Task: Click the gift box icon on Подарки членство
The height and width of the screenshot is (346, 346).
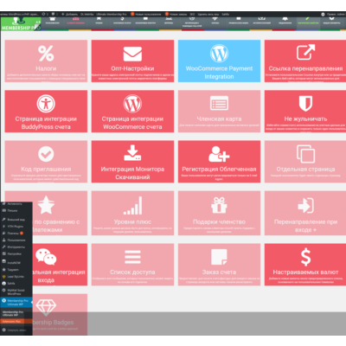Action: (219, 205)
